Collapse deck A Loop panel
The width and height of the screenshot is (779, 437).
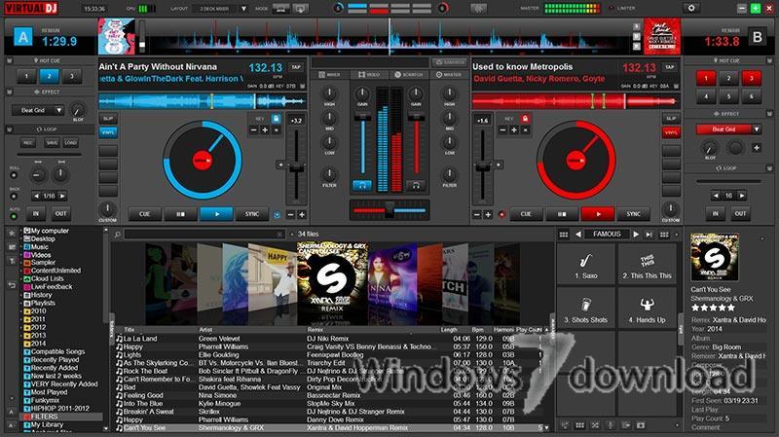tap(10, 129)
